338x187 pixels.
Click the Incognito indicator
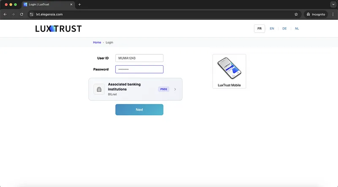(316, 14)
